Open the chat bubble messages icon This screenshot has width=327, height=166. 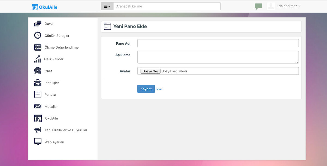point(258,7)
